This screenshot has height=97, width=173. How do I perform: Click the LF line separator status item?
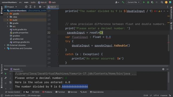pyautogui.click(x=151, y=95)
